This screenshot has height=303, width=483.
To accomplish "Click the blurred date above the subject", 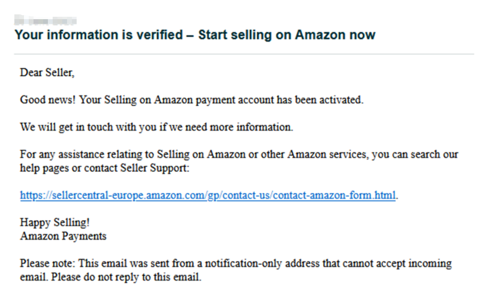I will click(x=45, y=21).
